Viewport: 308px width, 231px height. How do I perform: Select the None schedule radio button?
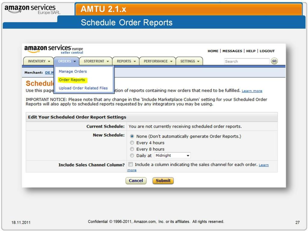click(x=132, y=136)
